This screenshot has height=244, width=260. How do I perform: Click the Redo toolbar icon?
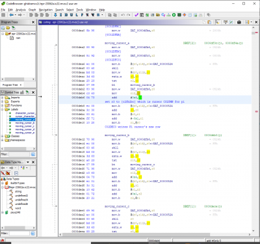(129, 15)
